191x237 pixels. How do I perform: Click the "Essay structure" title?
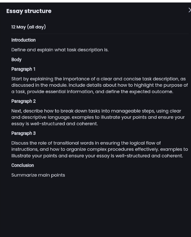(x=29, y=11)
